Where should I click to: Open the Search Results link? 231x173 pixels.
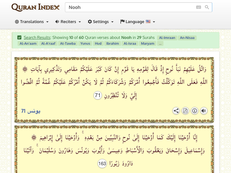tap(37, 37)
